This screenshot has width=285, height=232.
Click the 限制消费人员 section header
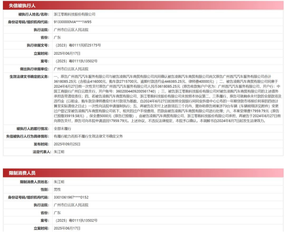pyautogui.click(x=21, y=173)
